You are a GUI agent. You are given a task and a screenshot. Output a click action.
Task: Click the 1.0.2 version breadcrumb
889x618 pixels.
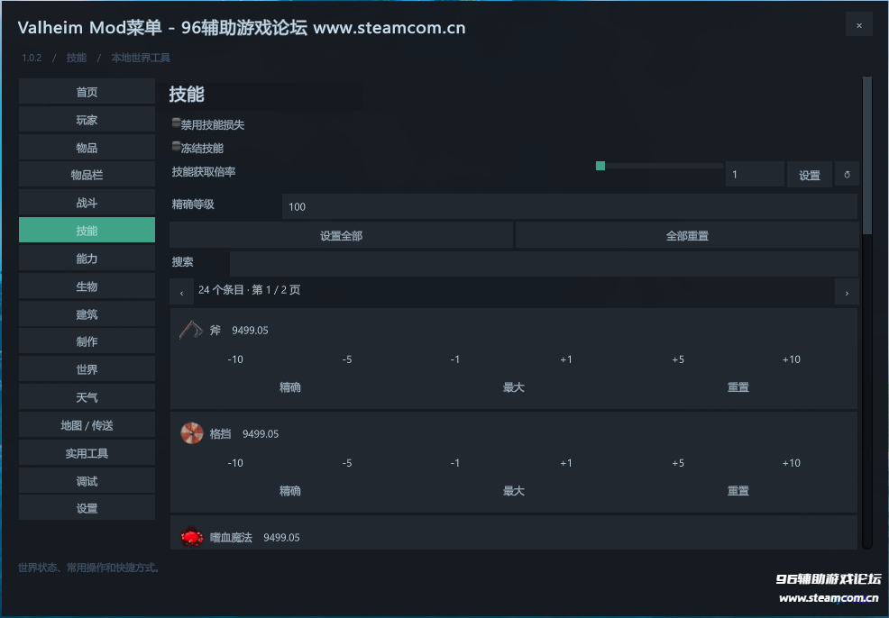pyautogui.click(x=32, y=58)
